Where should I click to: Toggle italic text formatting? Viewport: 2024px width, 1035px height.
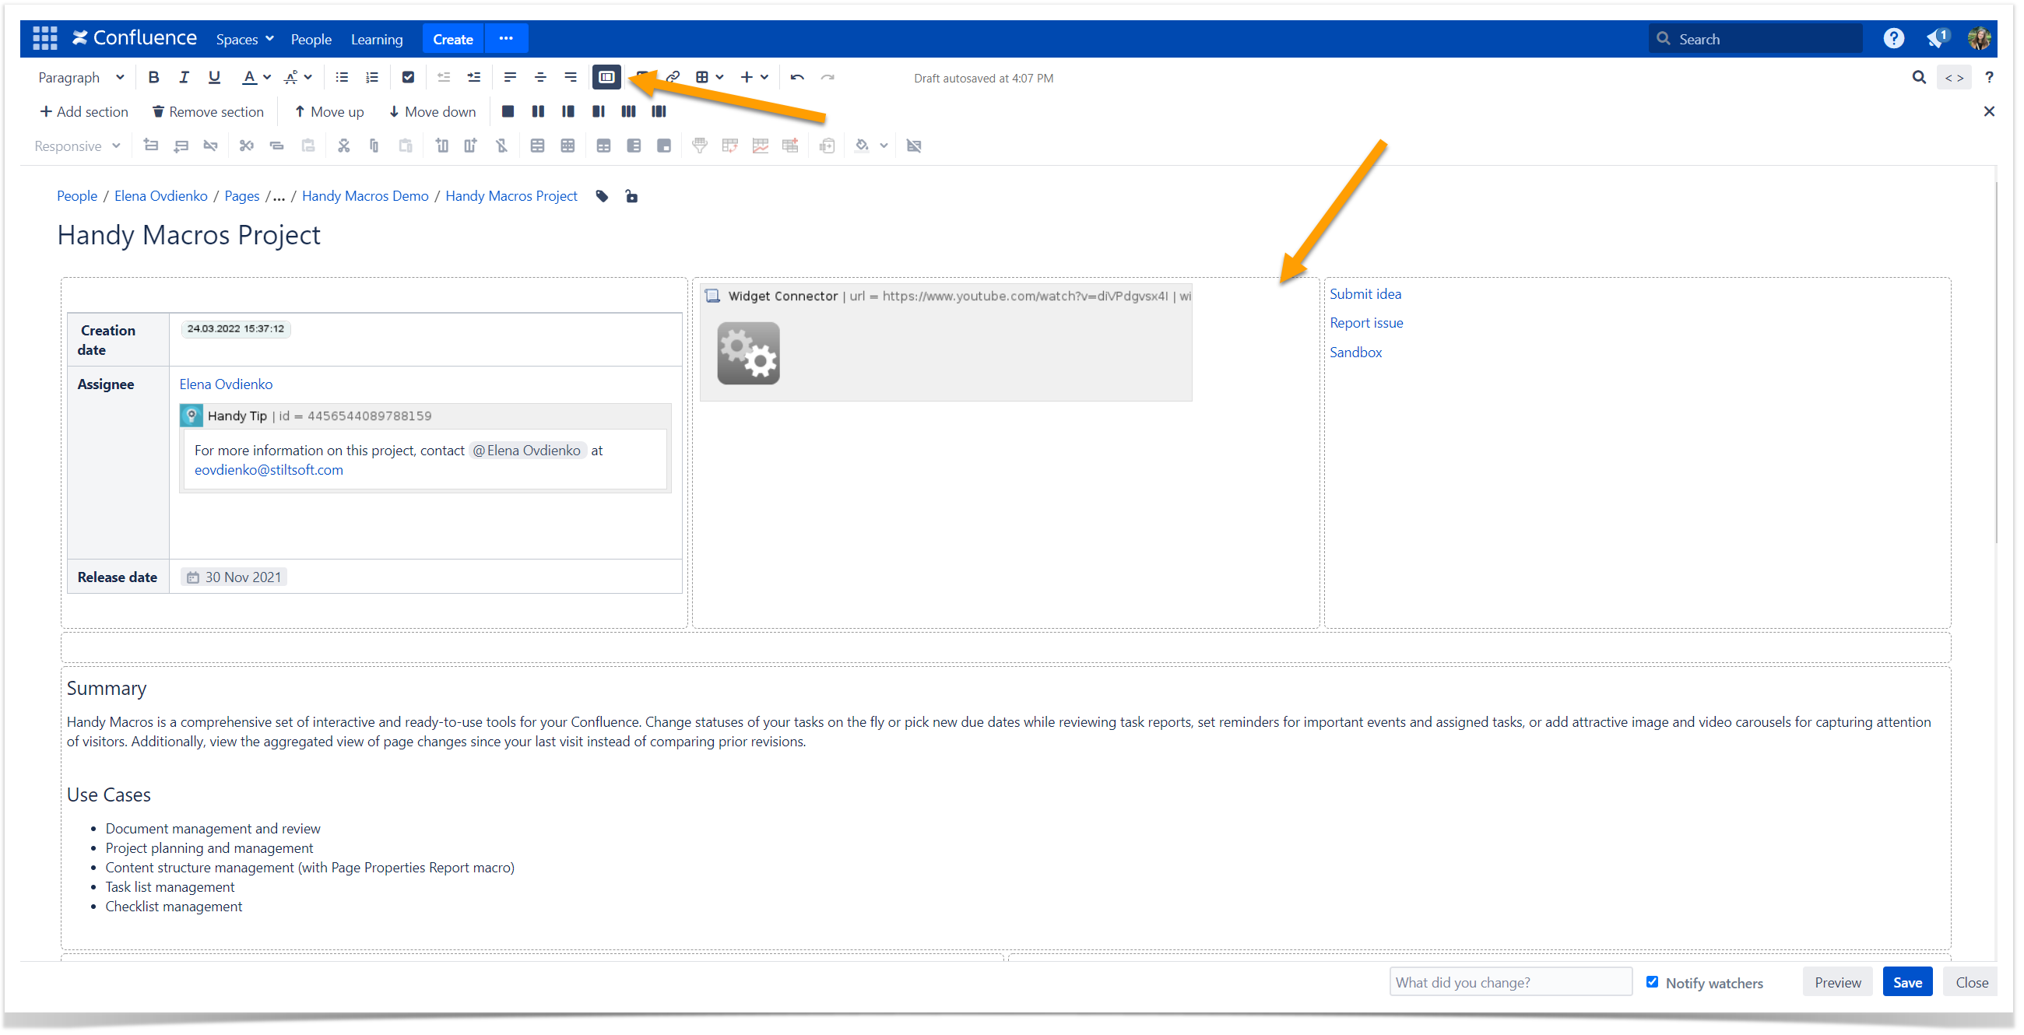[184, 78]
